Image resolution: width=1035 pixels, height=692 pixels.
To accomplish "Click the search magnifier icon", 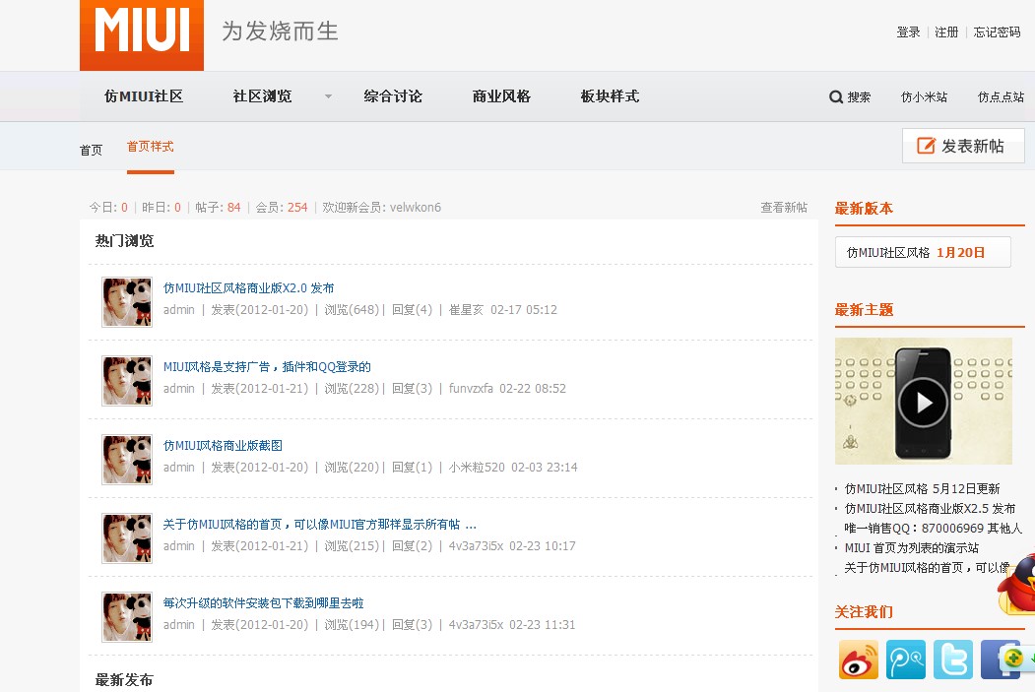I will 836,97.
